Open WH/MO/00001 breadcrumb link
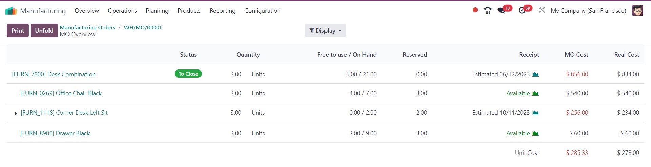This screenshot has width=651, height=167. [143, 27]
